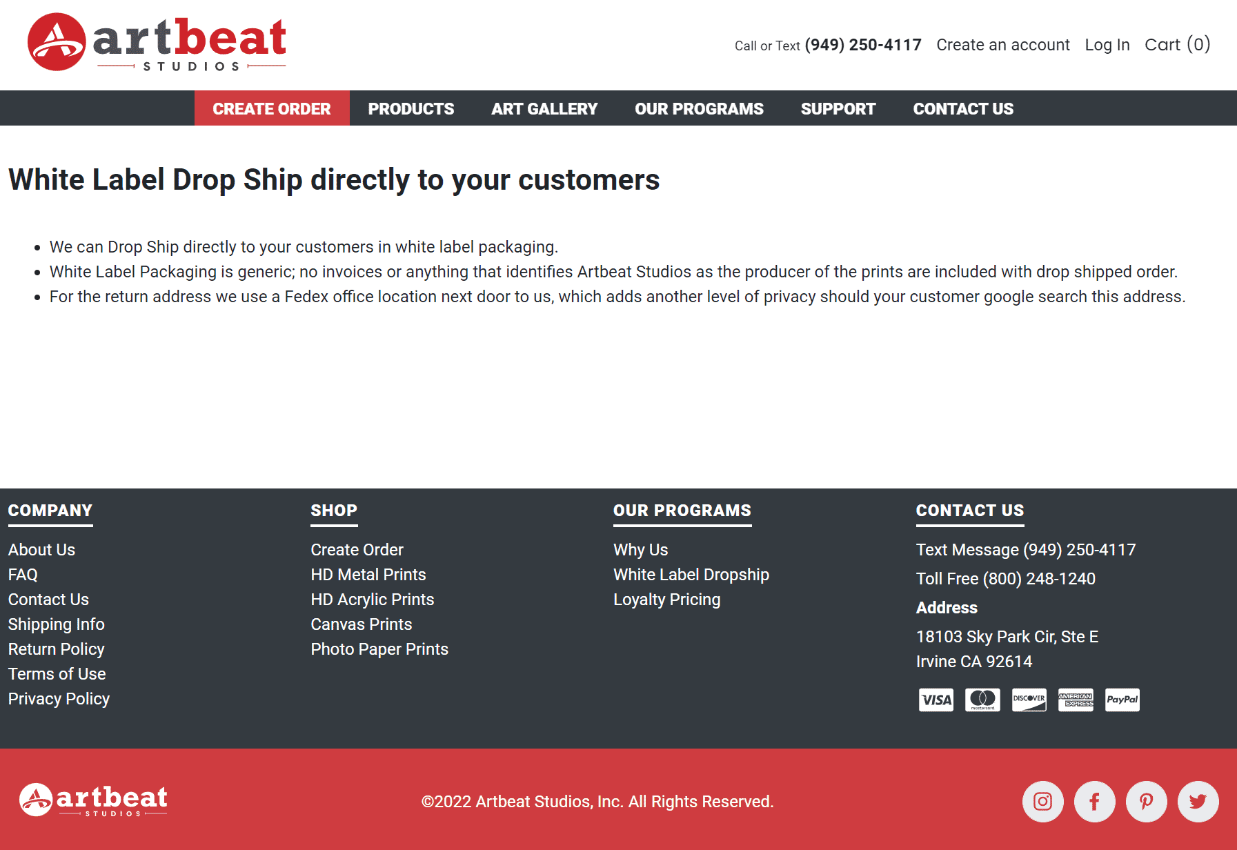This screenshot has width=1237, height=850.
Task: Open the Pinterest social icon
Action: [x=1146, y=801]
